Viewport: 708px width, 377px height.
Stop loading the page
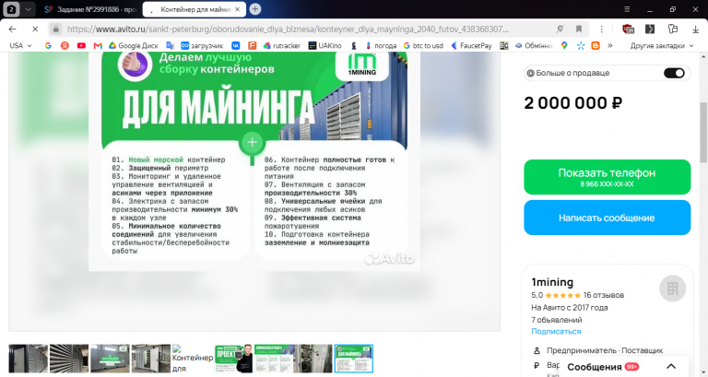pos(35,29)
